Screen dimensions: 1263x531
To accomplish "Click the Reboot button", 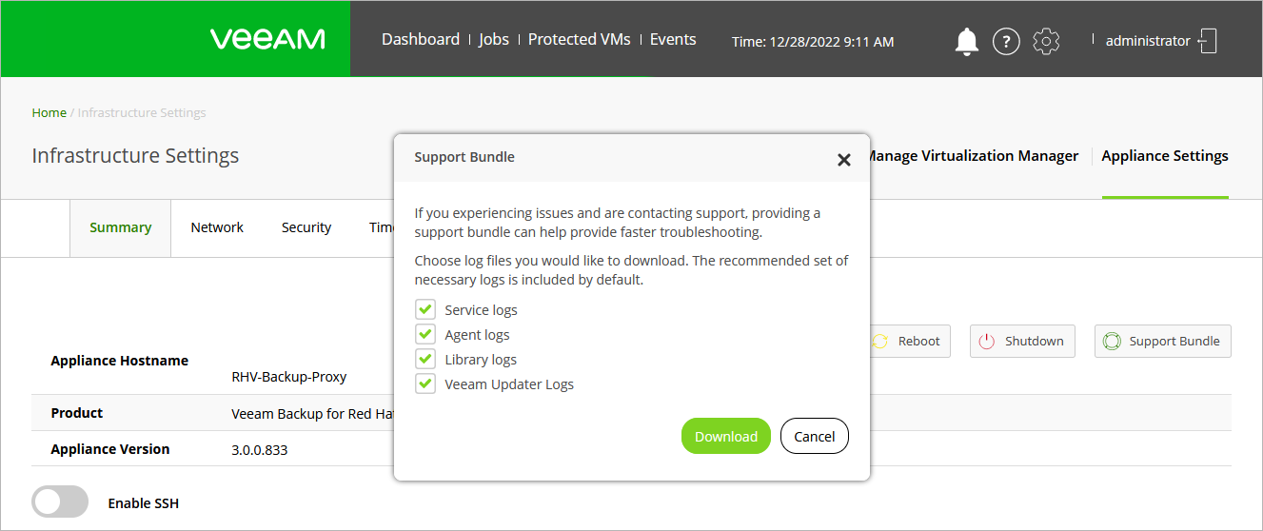I will [908, 342].
